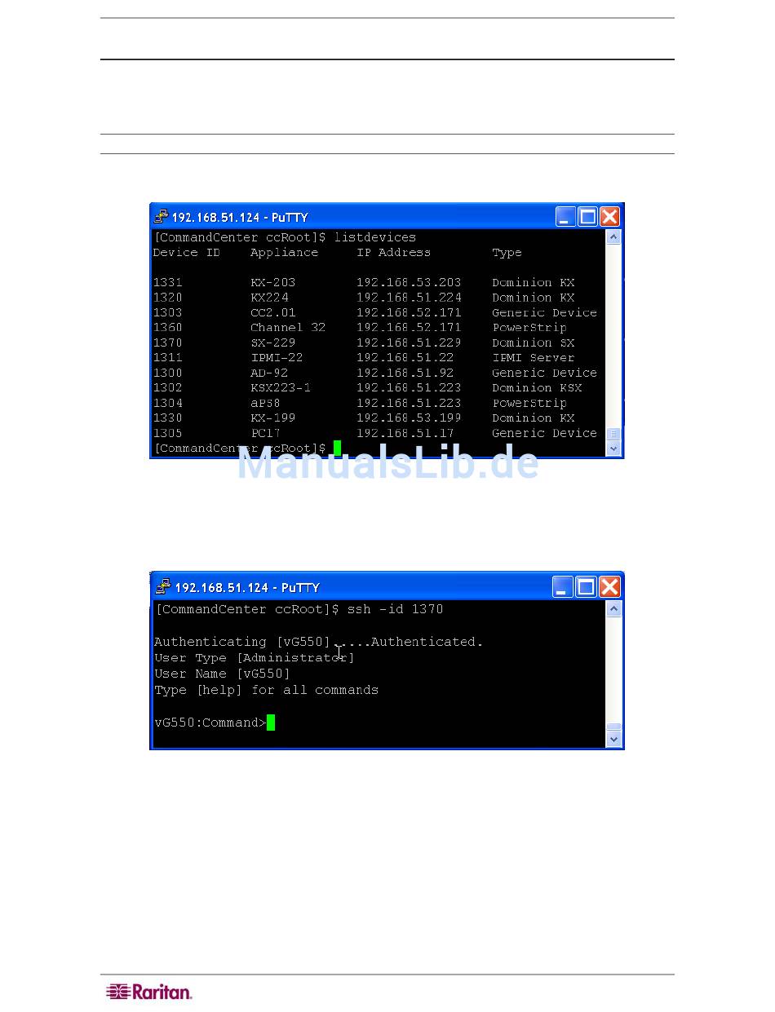
Task: Click appliance name 'PC17'
Action: pos(266,433)
